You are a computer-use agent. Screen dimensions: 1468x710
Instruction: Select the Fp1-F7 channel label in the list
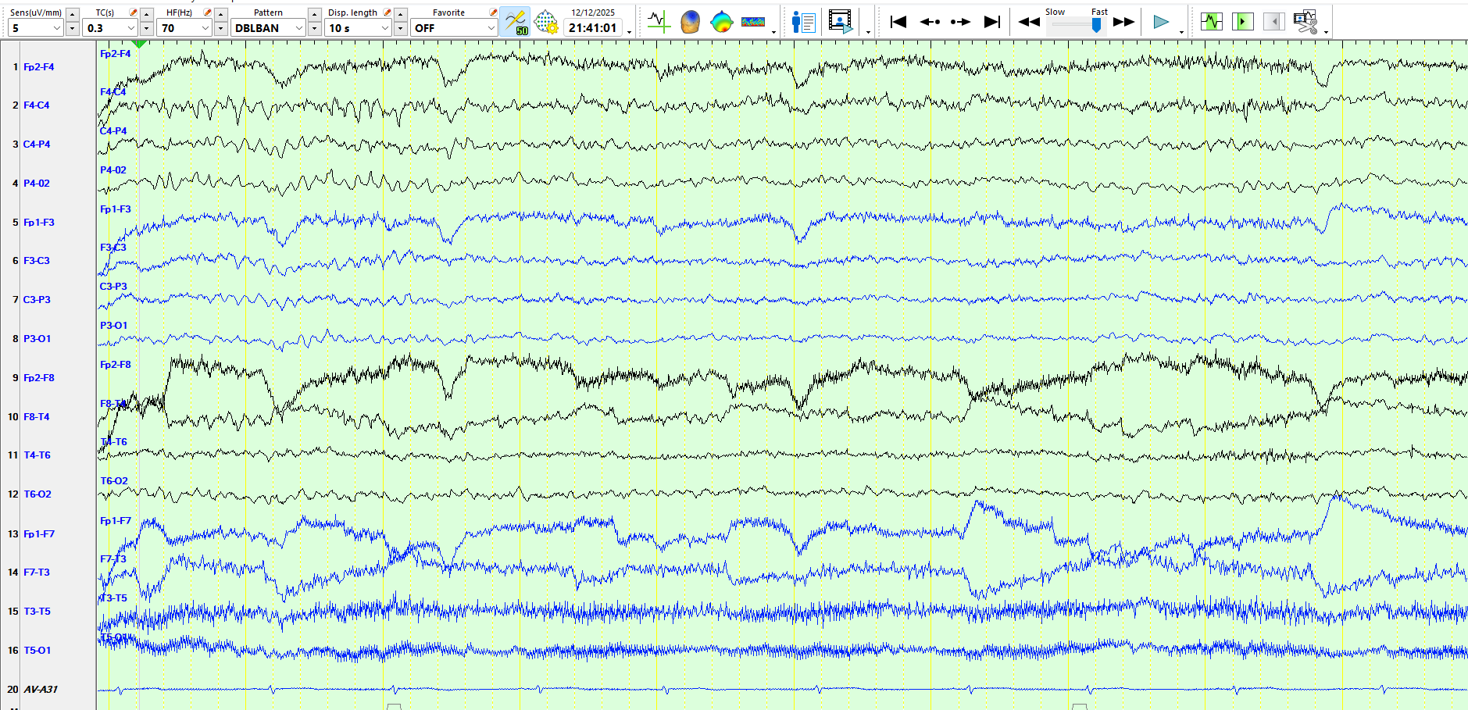[x=39, y=534]
